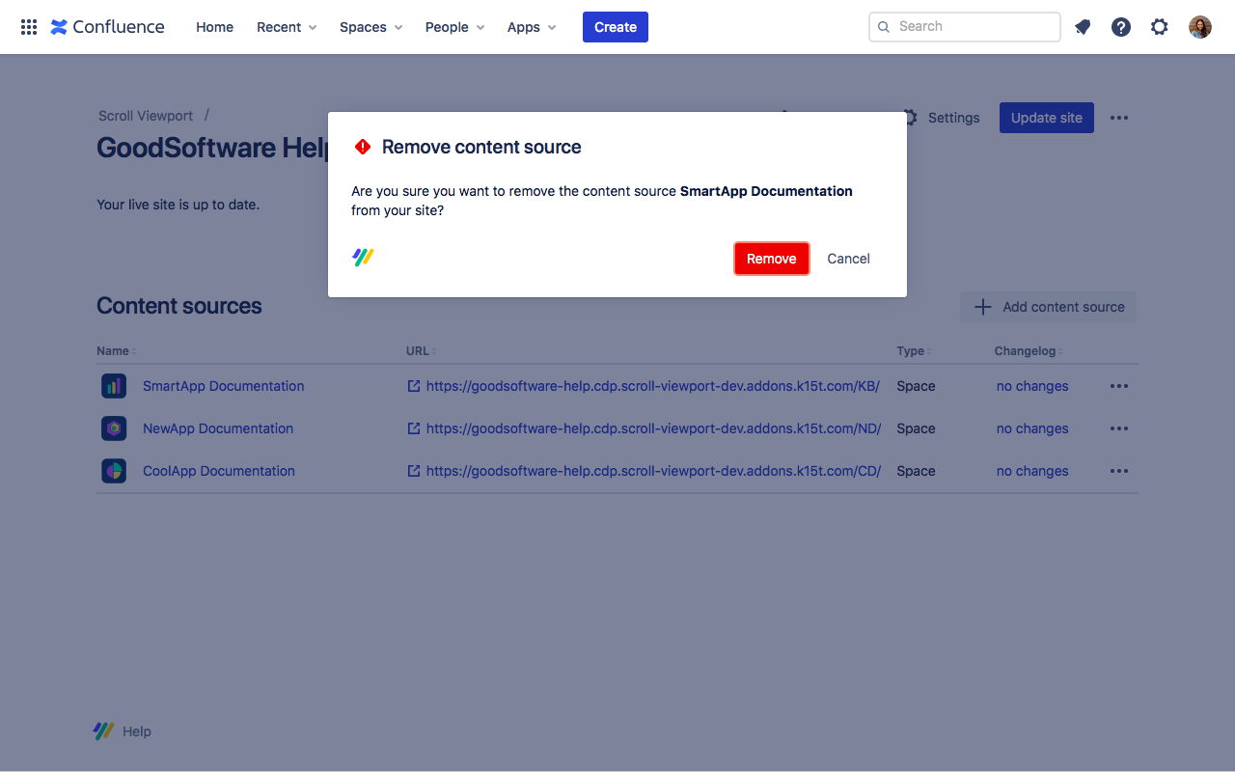Screen dimensions: 1235x772
Task: Open the help question mark icon
Action: pyautogui.click(x=1120, y=26)
